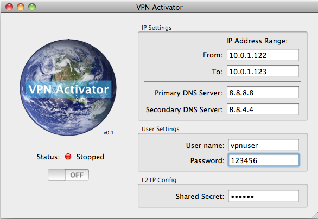Viewport: 318px width, 219px height.
Task: Click the L2TP Config section heading
Action: coord(159,180)
